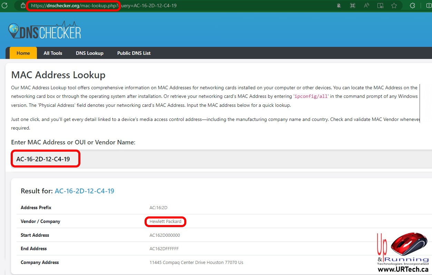The height and width of the screenshot is (275, 432).
Task: Click the Read Aloud icon
Action: pos(366,6)
